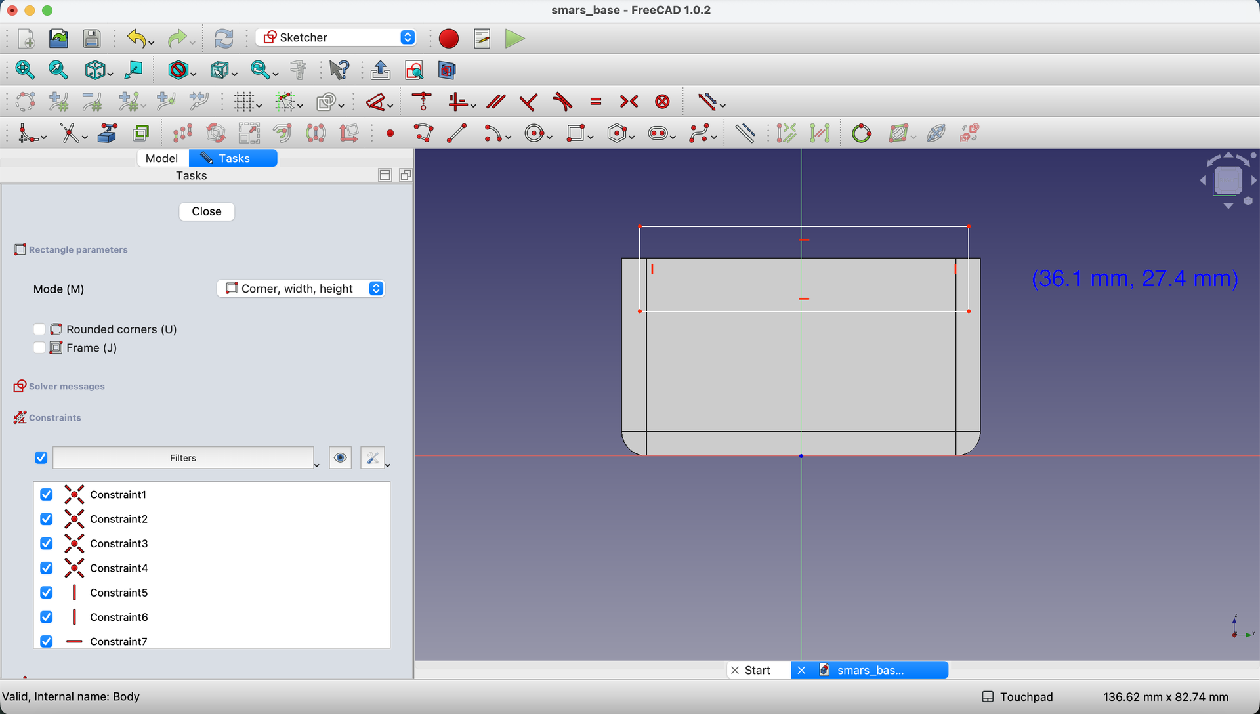This screenshot has width=1260, height=714.
Task: Uncheck the Constraint1 checkbox
Action: 46,495
